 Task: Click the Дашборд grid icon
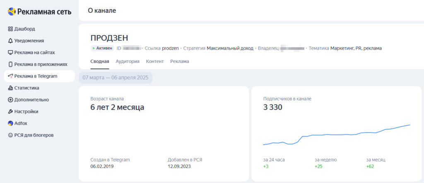(x=10, y=29)
